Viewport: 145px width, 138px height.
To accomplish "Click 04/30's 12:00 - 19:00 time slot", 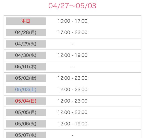I will (72, 55).
